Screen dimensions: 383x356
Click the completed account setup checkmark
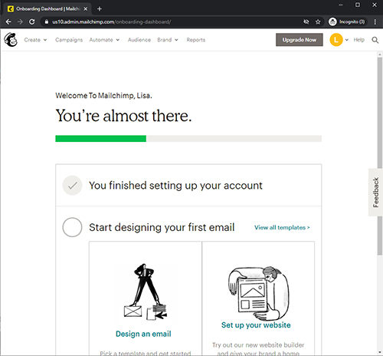click(72, 186)
